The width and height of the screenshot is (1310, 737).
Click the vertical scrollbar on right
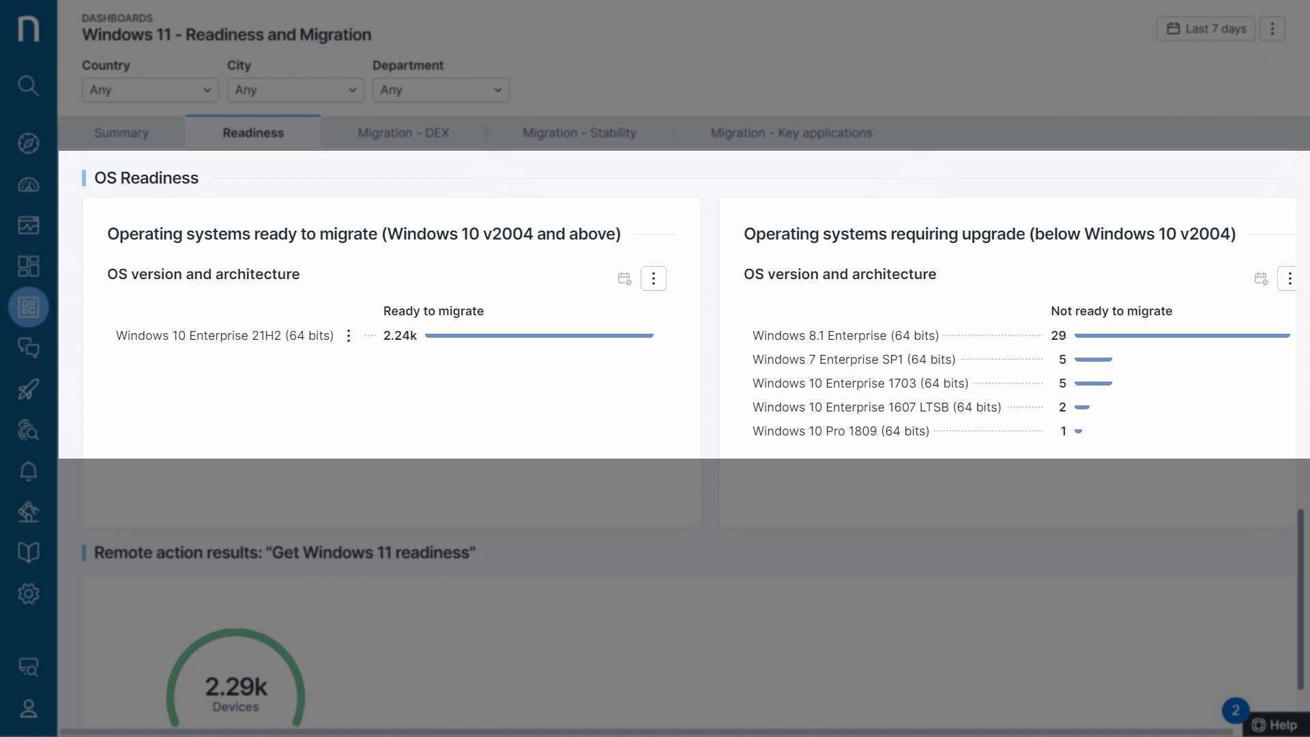coord(1300,599)
